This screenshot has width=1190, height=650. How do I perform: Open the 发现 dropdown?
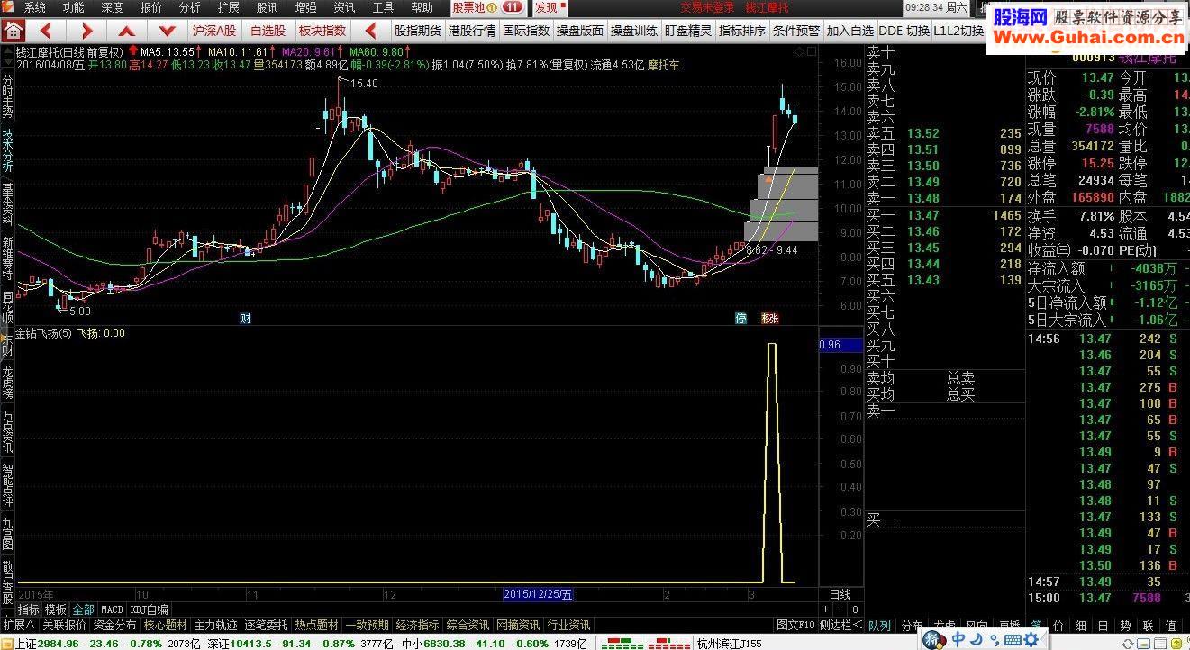[x=550, y=7]
